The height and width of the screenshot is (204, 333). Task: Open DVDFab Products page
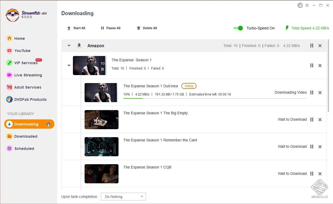click(x=30, y=99)
